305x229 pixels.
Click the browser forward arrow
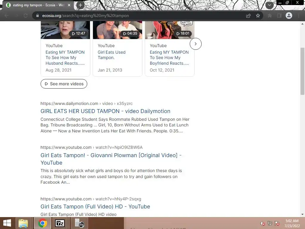(17, 16)
